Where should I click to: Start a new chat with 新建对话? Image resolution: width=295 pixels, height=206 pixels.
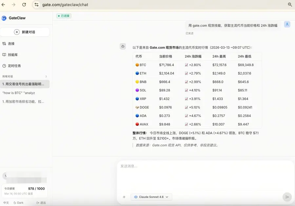pos(25,32)
